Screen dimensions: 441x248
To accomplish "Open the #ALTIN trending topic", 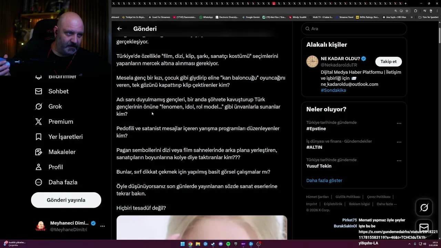I will pyautogui.click(x=314, y=147).
